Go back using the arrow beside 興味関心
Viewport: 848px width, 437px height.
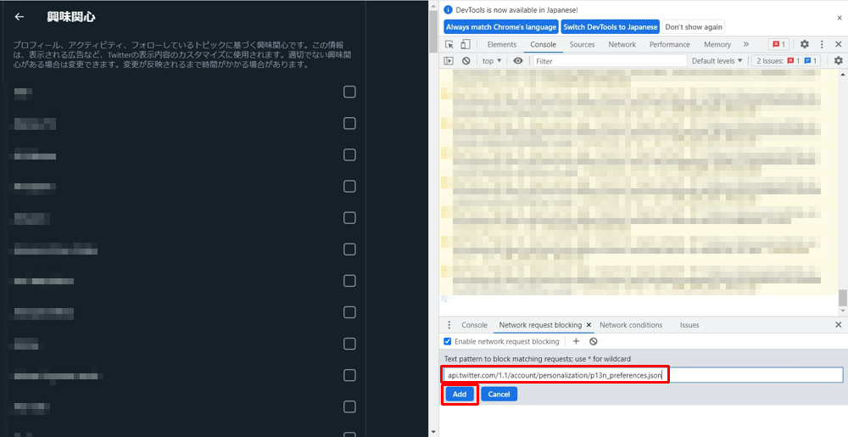click(20, 17)
